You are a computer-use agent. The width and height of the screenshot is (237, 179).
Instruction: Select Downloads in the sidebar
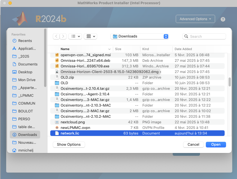[x=25, y=135]
